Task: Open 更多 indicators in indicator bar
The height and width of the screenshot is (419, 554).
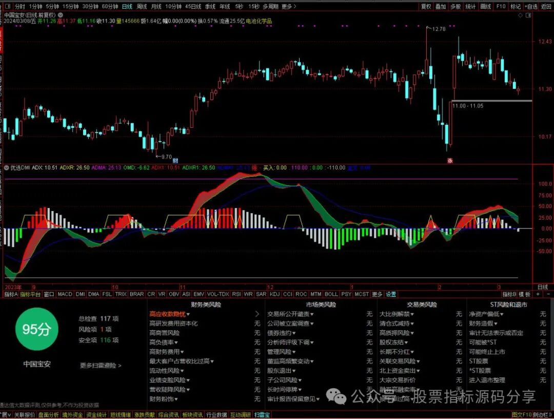Action: pos(377,294)
